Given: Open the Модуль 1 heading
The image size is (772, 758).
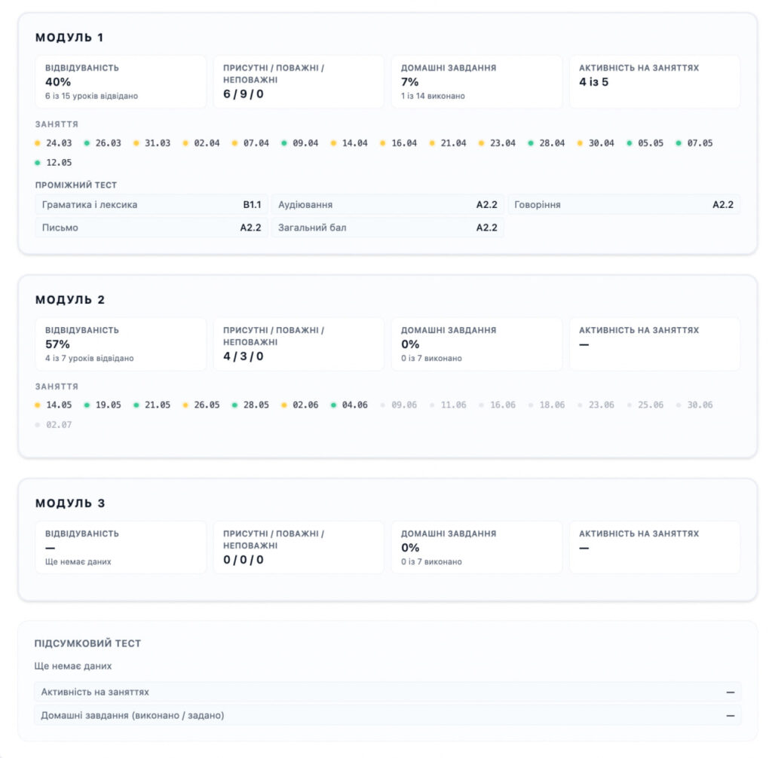Looking at the screenshot, I should [x=69, y=38].
